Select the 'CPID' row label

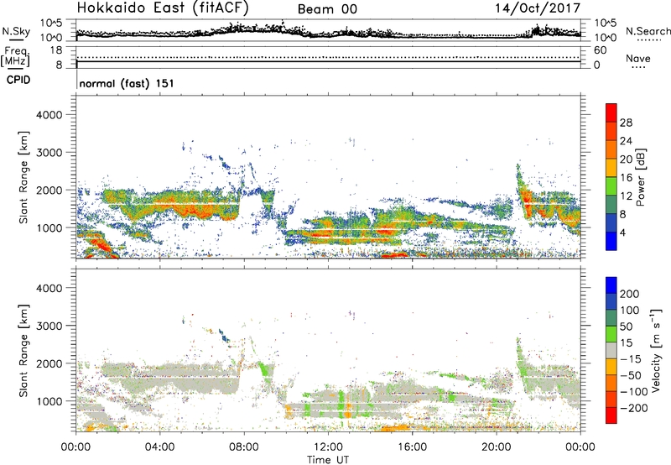point(18,80)
